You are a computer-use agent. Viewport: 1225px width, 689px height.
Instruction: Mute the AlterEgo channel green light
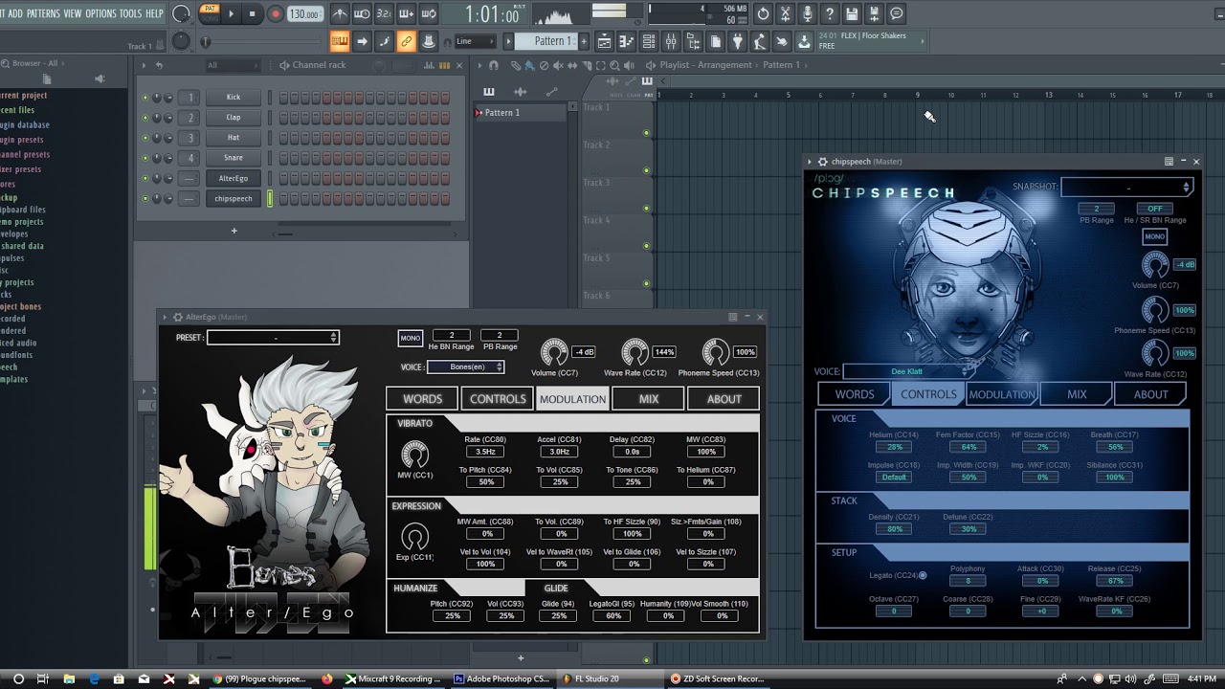click(145, 179)
